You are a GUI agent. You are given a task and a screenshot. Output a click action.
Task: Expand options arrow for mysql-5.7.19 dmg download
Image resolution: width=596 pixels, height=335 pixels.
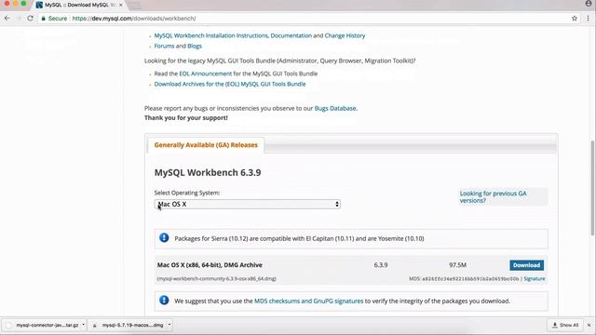coord(169,325)
